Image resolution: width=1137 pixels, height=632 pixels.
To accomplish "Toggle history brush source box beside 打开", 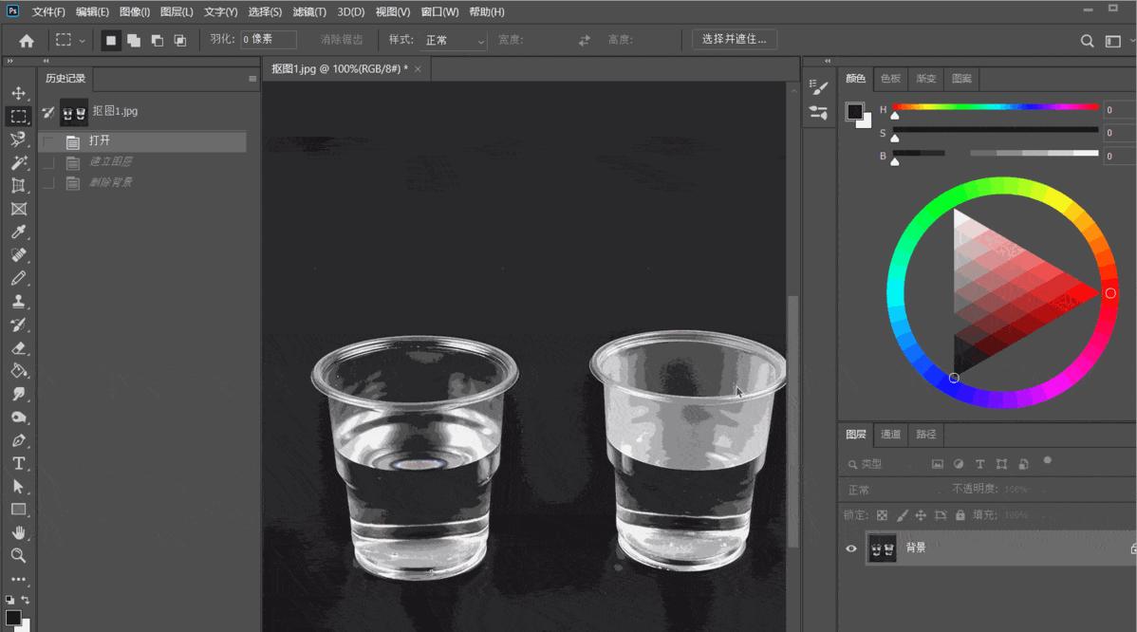I will pyautogui.click(x=48, y=141).
